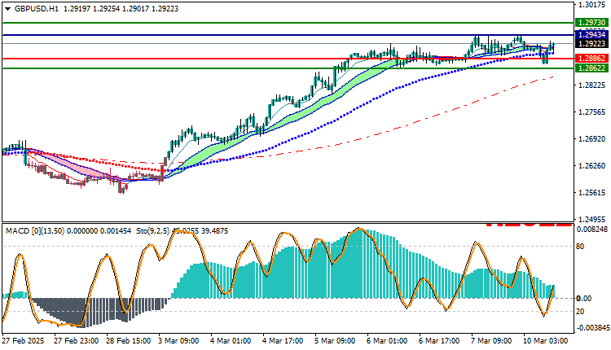611x350 pixels.
Task: Click the 4 Mar 01:00 time label
Action: pyautogui.click(x=231, y=341)
